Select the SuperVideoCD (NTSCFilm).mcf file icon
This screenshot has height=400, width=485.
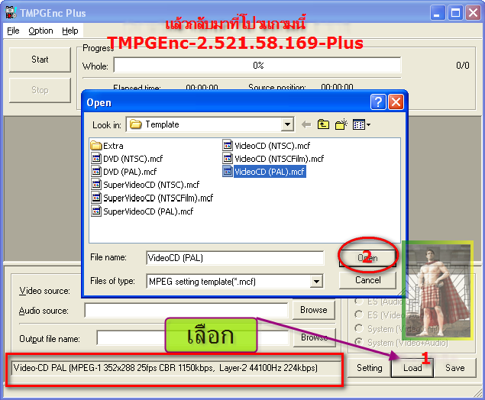click(x=96, y=198)
